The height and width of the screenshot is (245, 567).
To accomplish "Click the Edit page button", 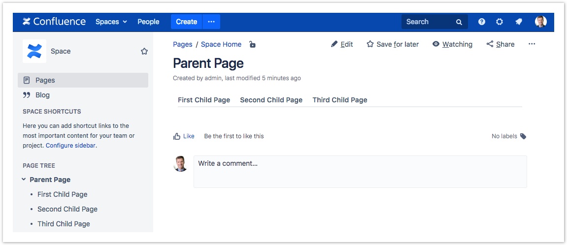I will [342, 44].
